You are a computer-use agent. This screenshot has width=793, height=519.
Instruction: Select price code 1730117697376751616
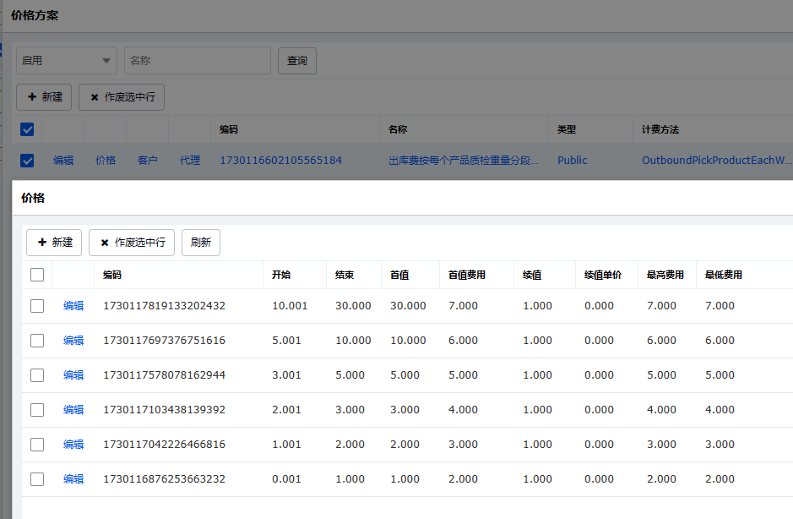click(x=165, y=341)
